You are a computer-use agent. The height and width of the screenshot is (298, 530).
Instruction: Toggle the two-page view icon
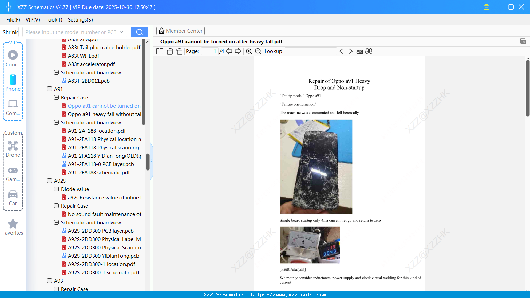click(x=159, y=51)
